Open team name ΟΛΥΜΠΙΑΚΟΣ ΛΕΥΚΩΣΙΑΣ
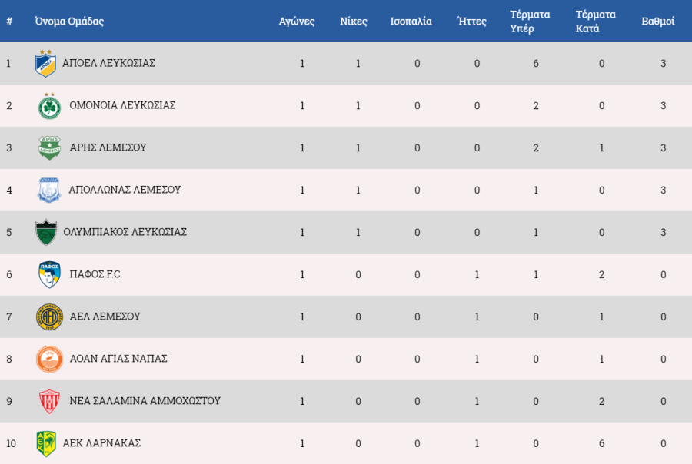Image resolution: width=692 pixels, height=464 pixels. tap(125, 232)
